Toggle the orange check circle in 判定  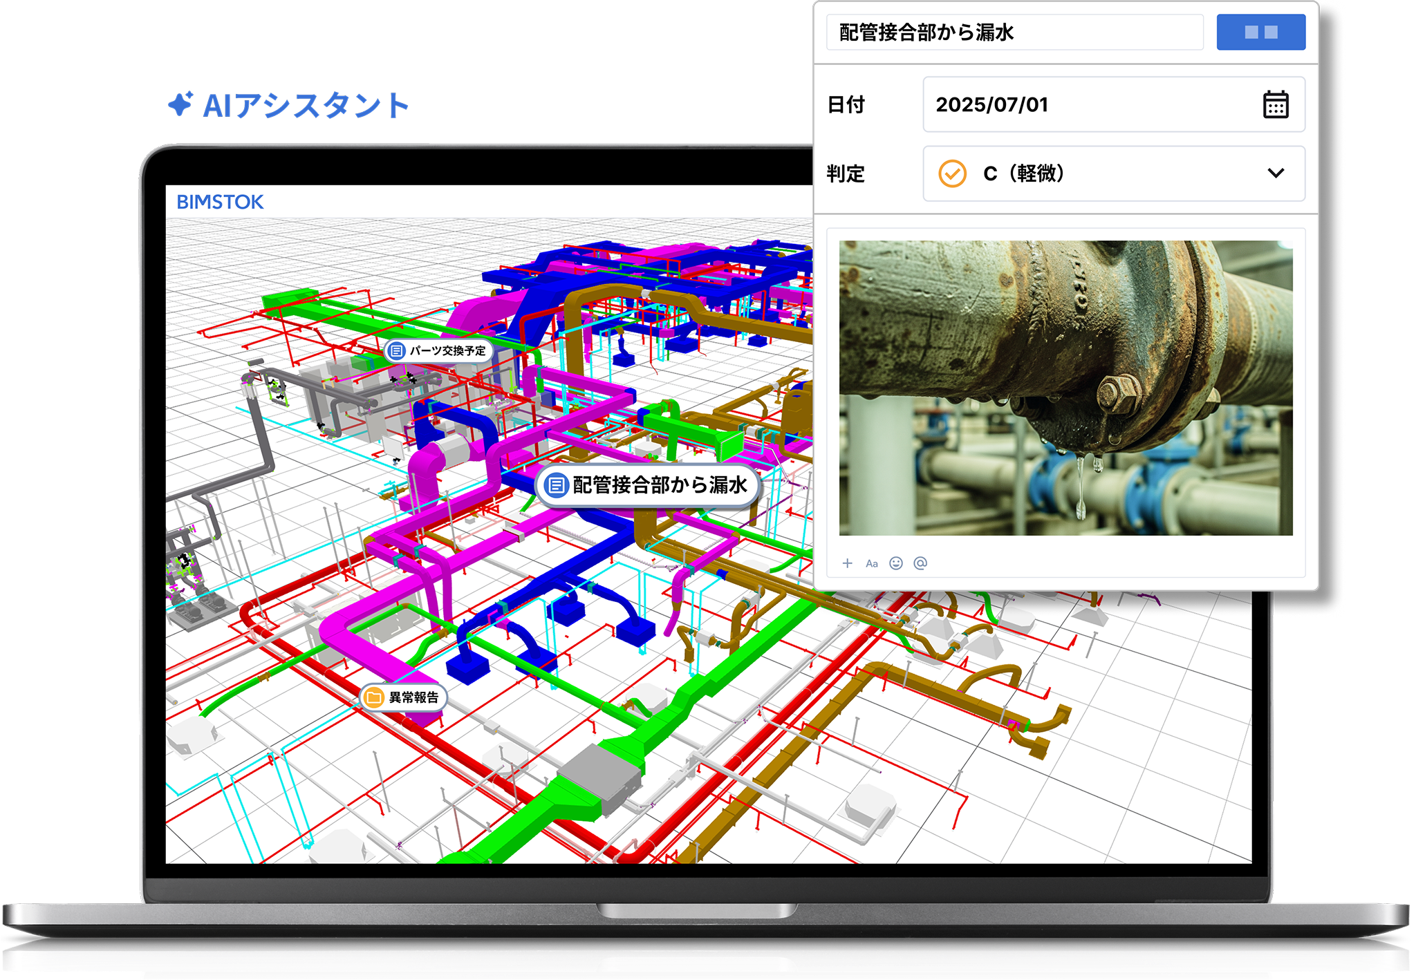(952, 173)
